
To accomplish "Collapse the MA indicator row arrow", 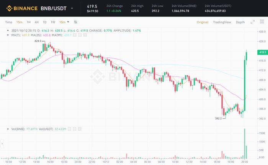I will [8, 35].
